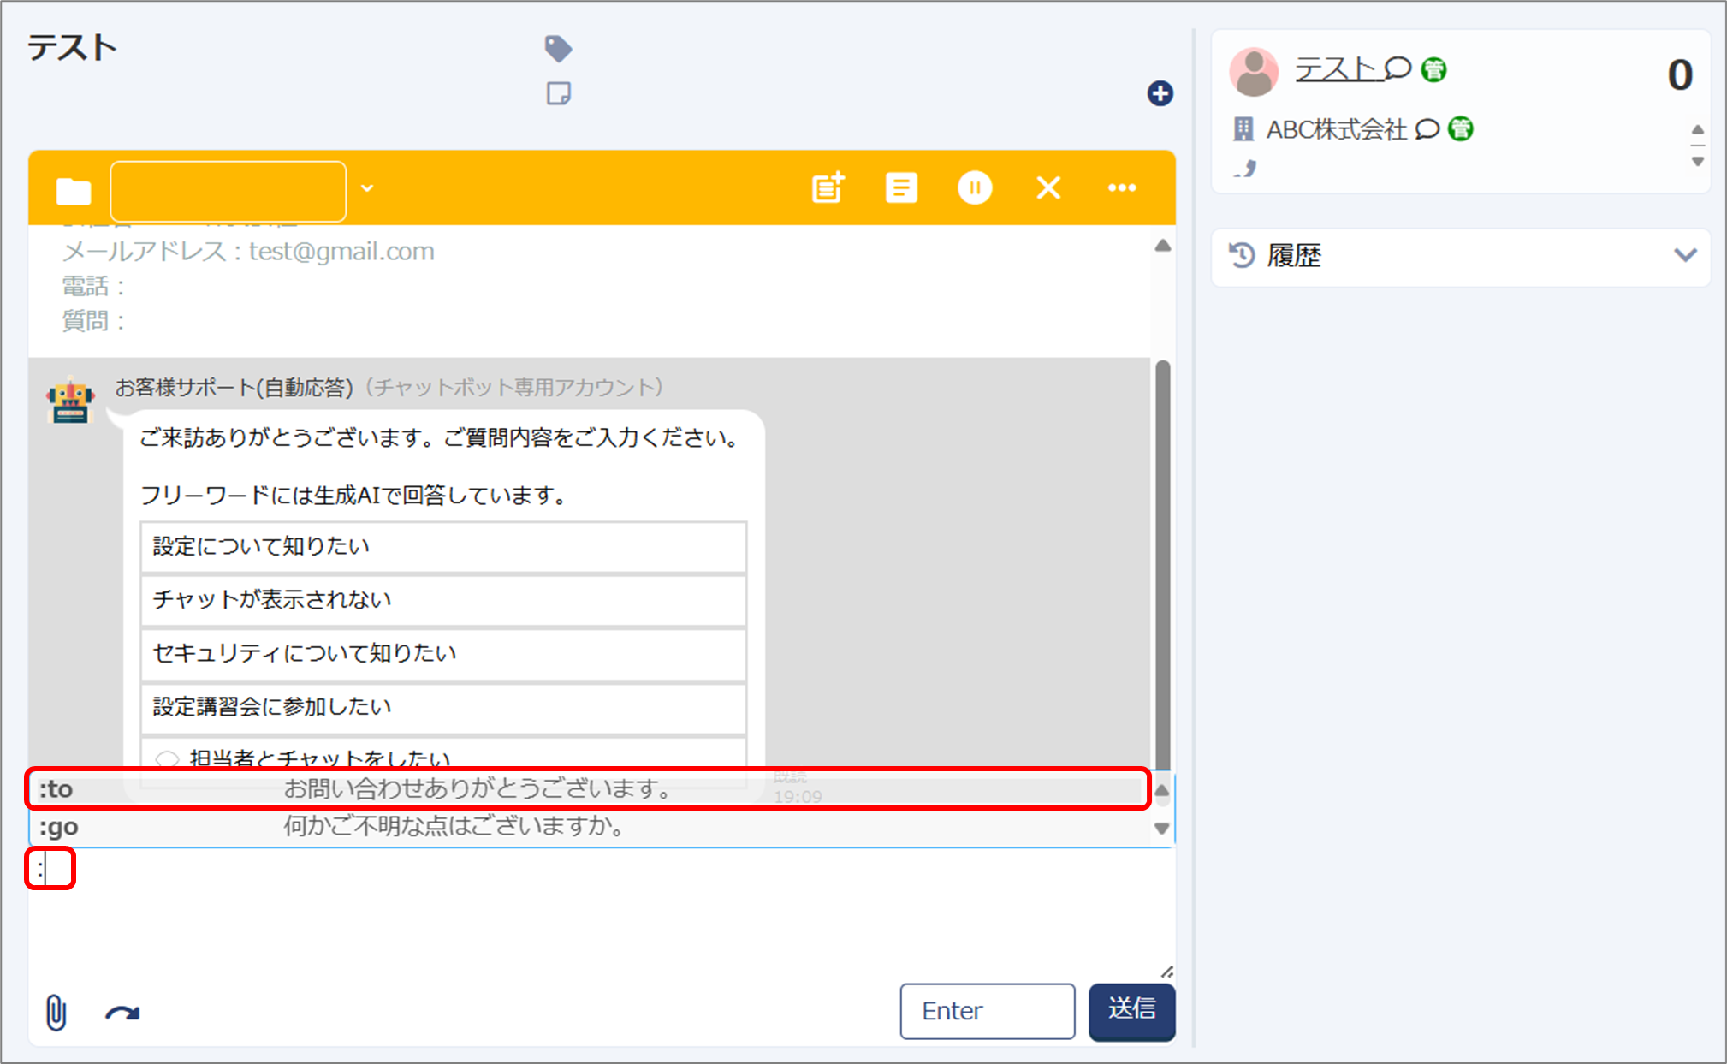The height and width of the screenshot is (1064, 1727).
Task: Click the empty field in the orange toolbar
Action: tap(228, 191)
